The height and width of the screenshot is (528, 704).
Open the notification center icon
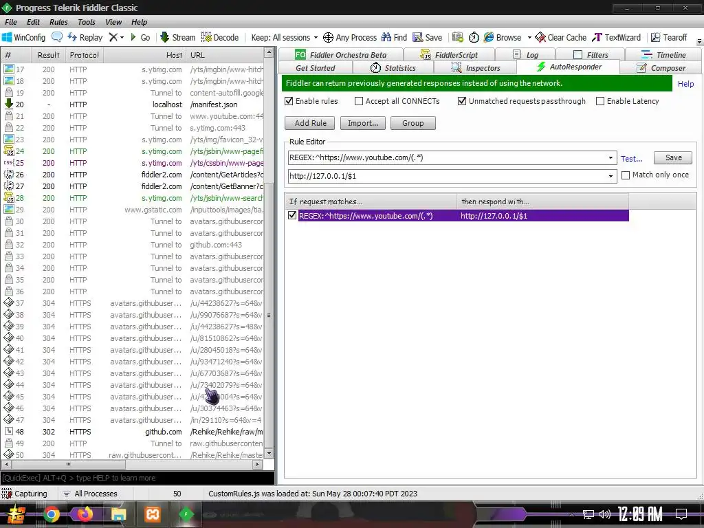tap(681, 514)
